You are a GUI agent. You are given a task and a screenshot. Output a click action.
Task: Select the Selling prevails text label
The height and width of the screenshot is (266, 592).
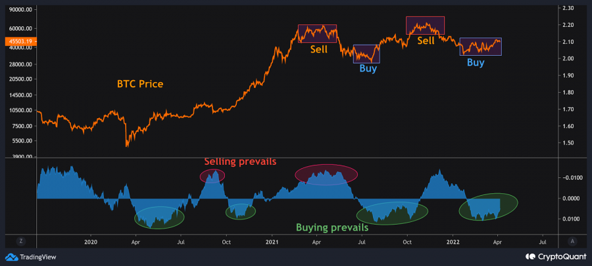[x=241, y=162]
